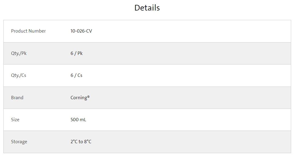Viewport: 296px width, 158px height.
Task: Click the 6 / Cs value
Action: [x=76, y=75]
